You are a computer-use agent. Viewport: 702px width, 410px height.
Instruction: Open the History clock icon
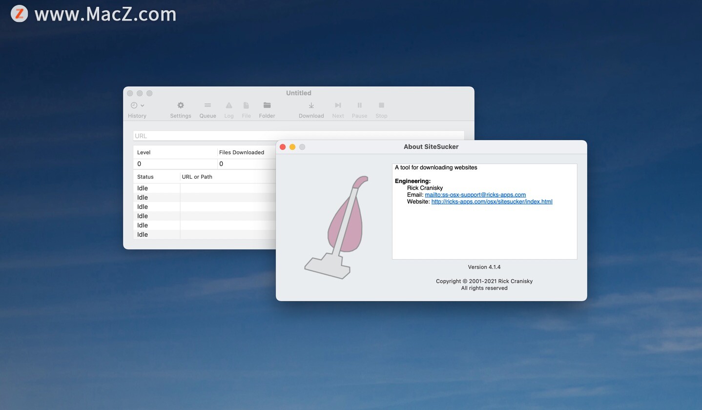click(x=134, y=105)
